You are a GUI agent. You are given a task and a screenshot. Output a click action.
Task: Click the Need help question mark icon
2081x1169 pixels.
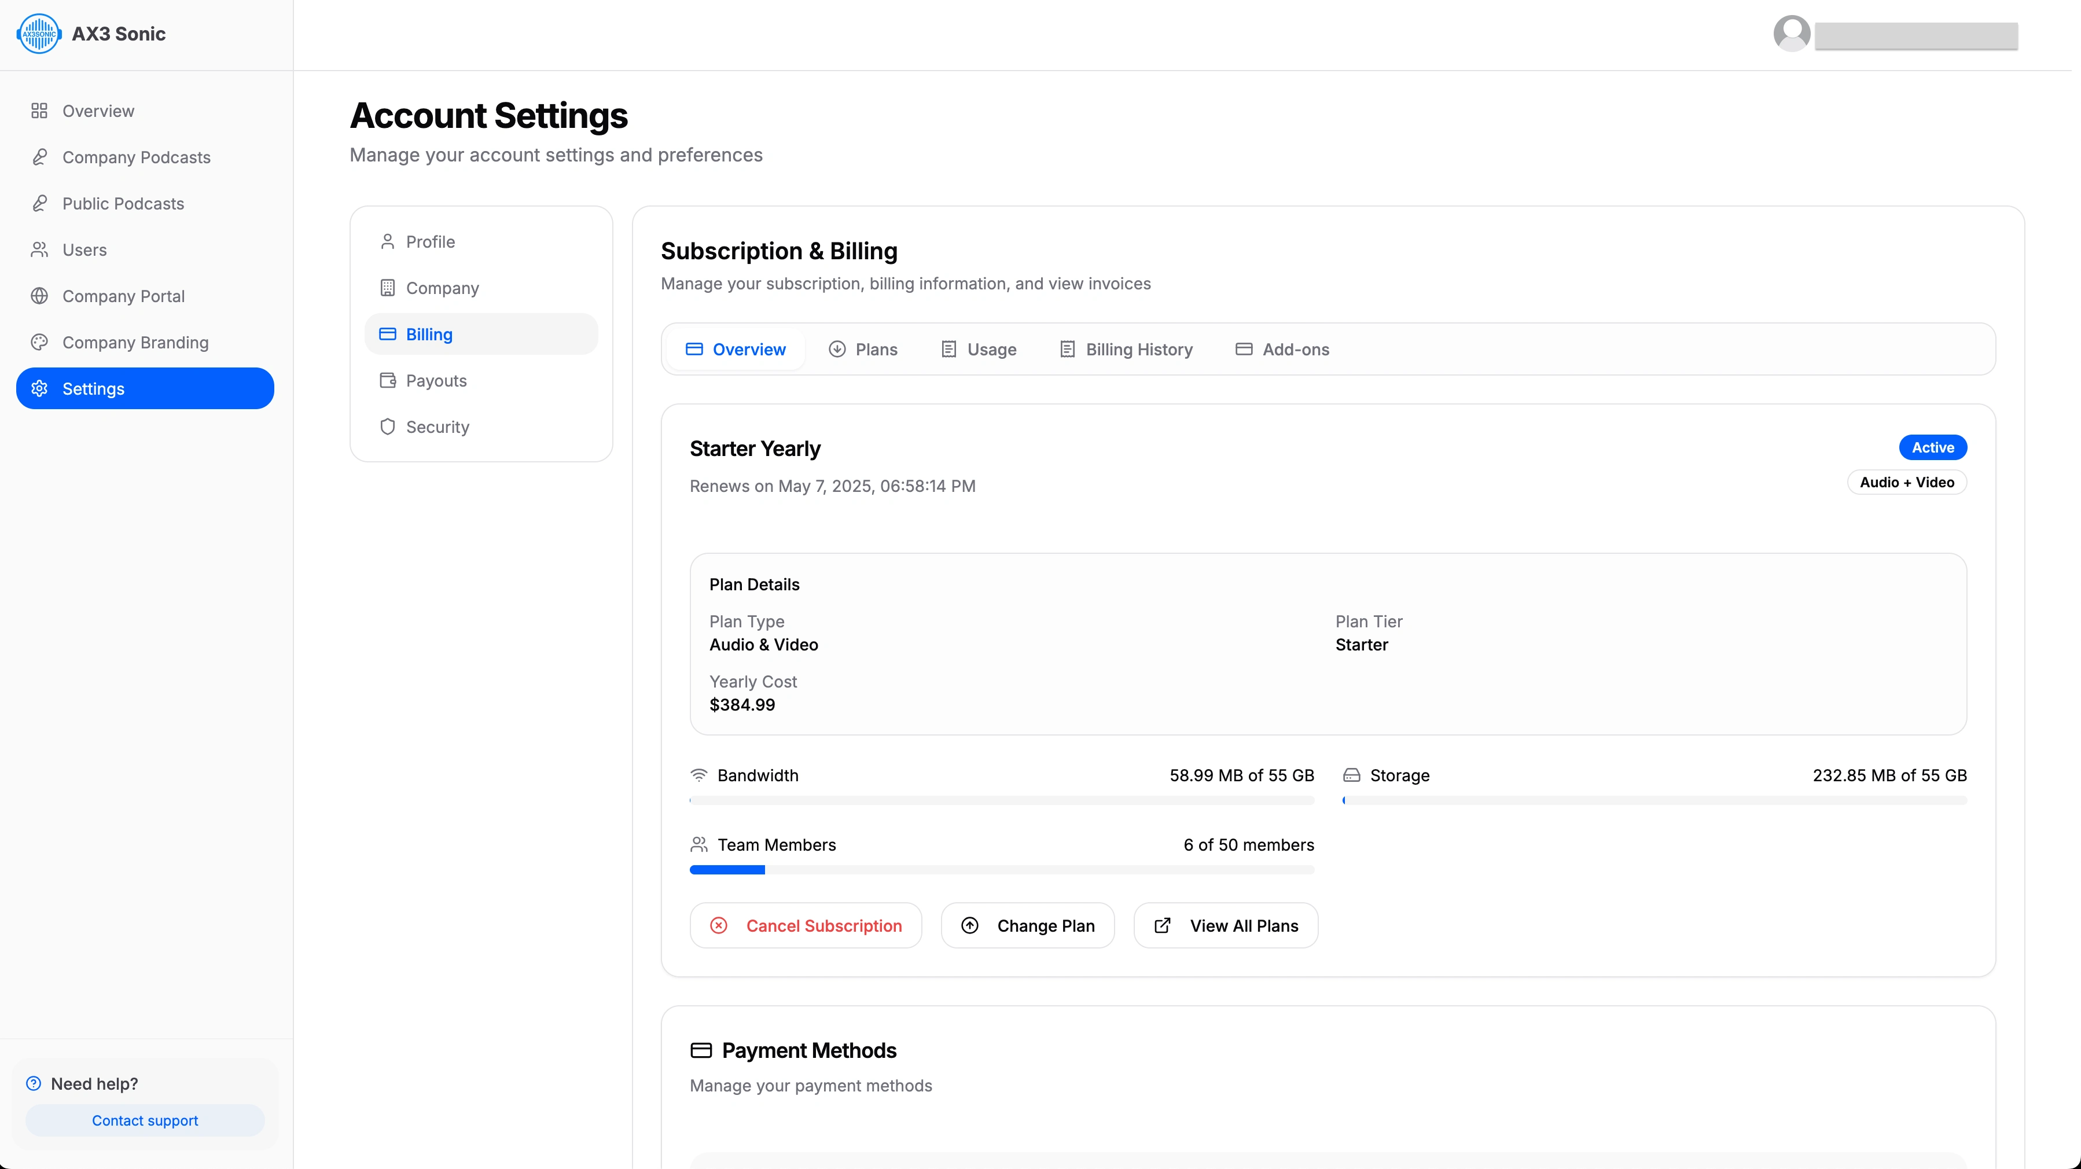coord(33,1083)
